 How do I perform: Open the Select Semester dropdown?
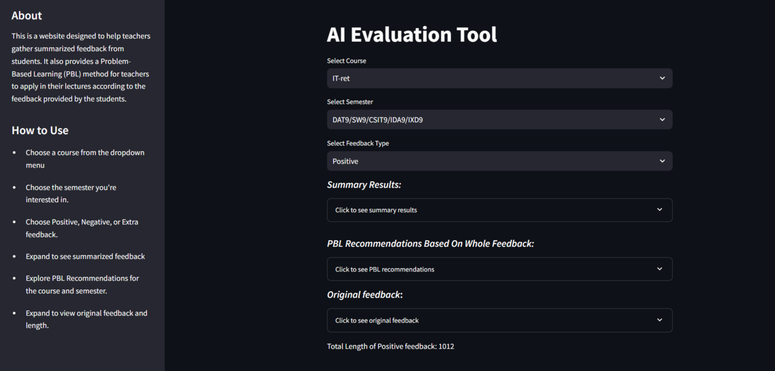coord(500,120)
